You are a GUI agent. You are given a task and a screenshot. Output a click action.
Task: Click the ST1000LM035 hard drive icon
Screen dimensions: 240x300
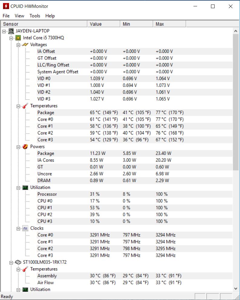[x=18, y=262]
